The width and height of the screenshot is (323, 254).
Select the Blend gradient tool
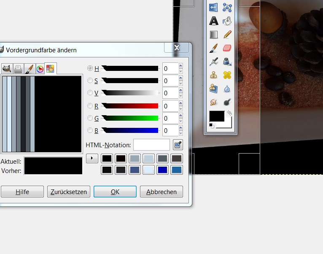coord(213,35)
